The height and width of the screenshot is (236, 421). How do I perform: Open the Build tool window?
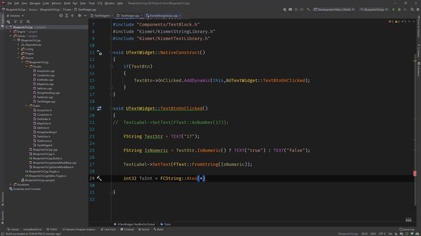pyautogui.click(x=159, y=229)
